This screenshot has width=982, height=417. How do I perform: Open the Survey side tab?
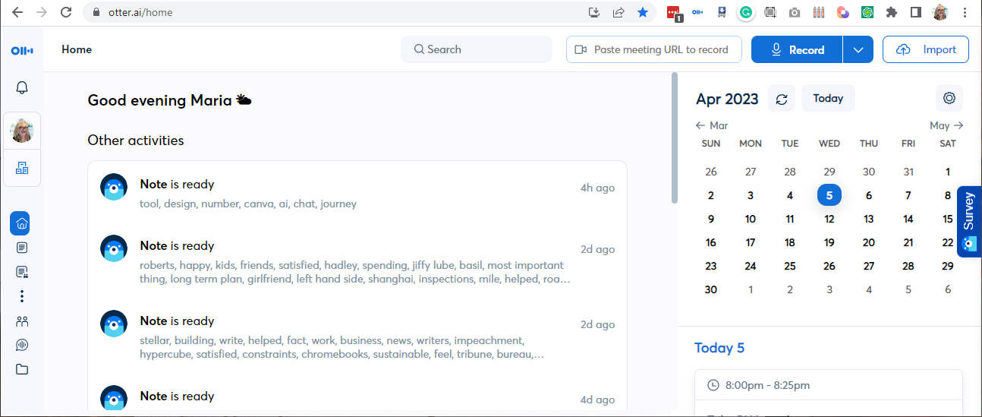(969, 221)
